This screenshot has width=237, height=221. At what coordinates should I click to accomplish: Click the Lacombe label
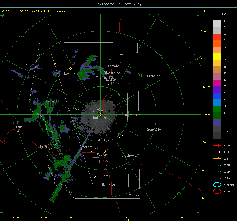pyautogui.click(x=114, y=66)
